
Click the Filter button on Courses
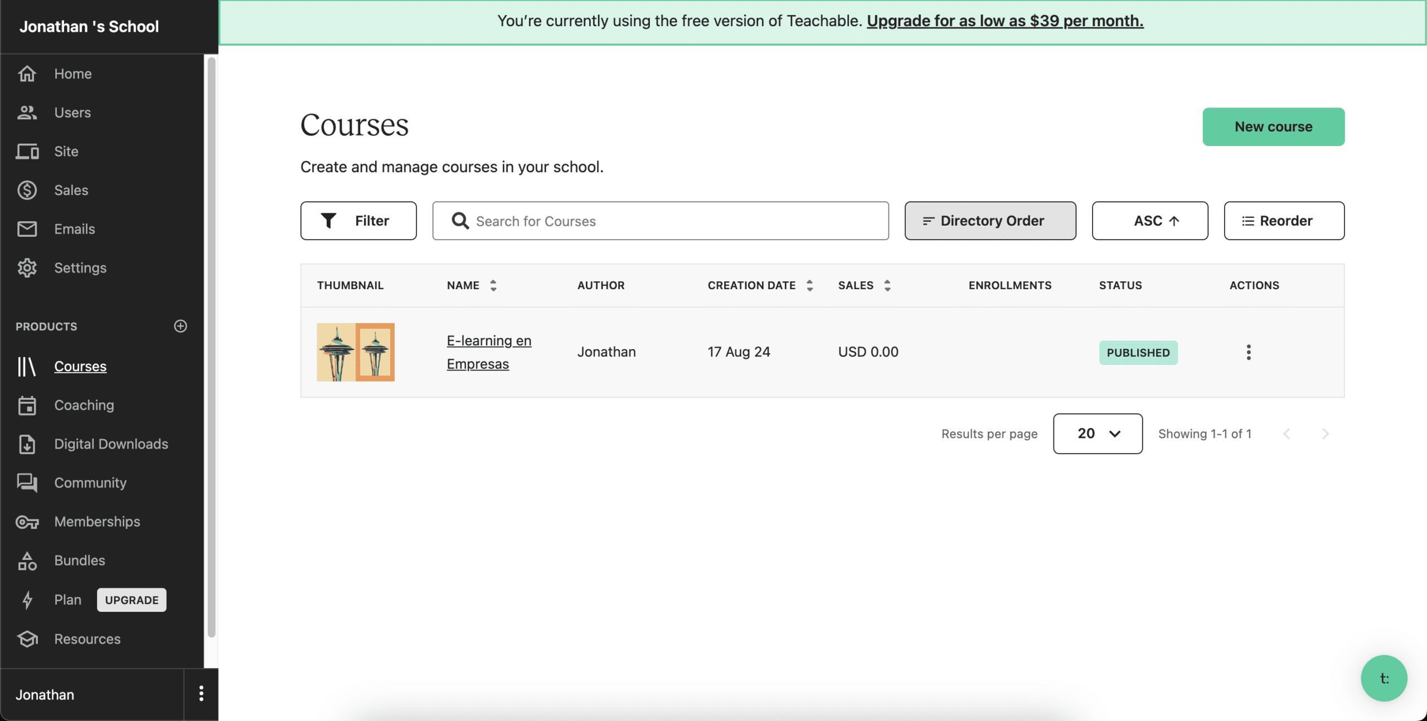[x=358, y=221]
